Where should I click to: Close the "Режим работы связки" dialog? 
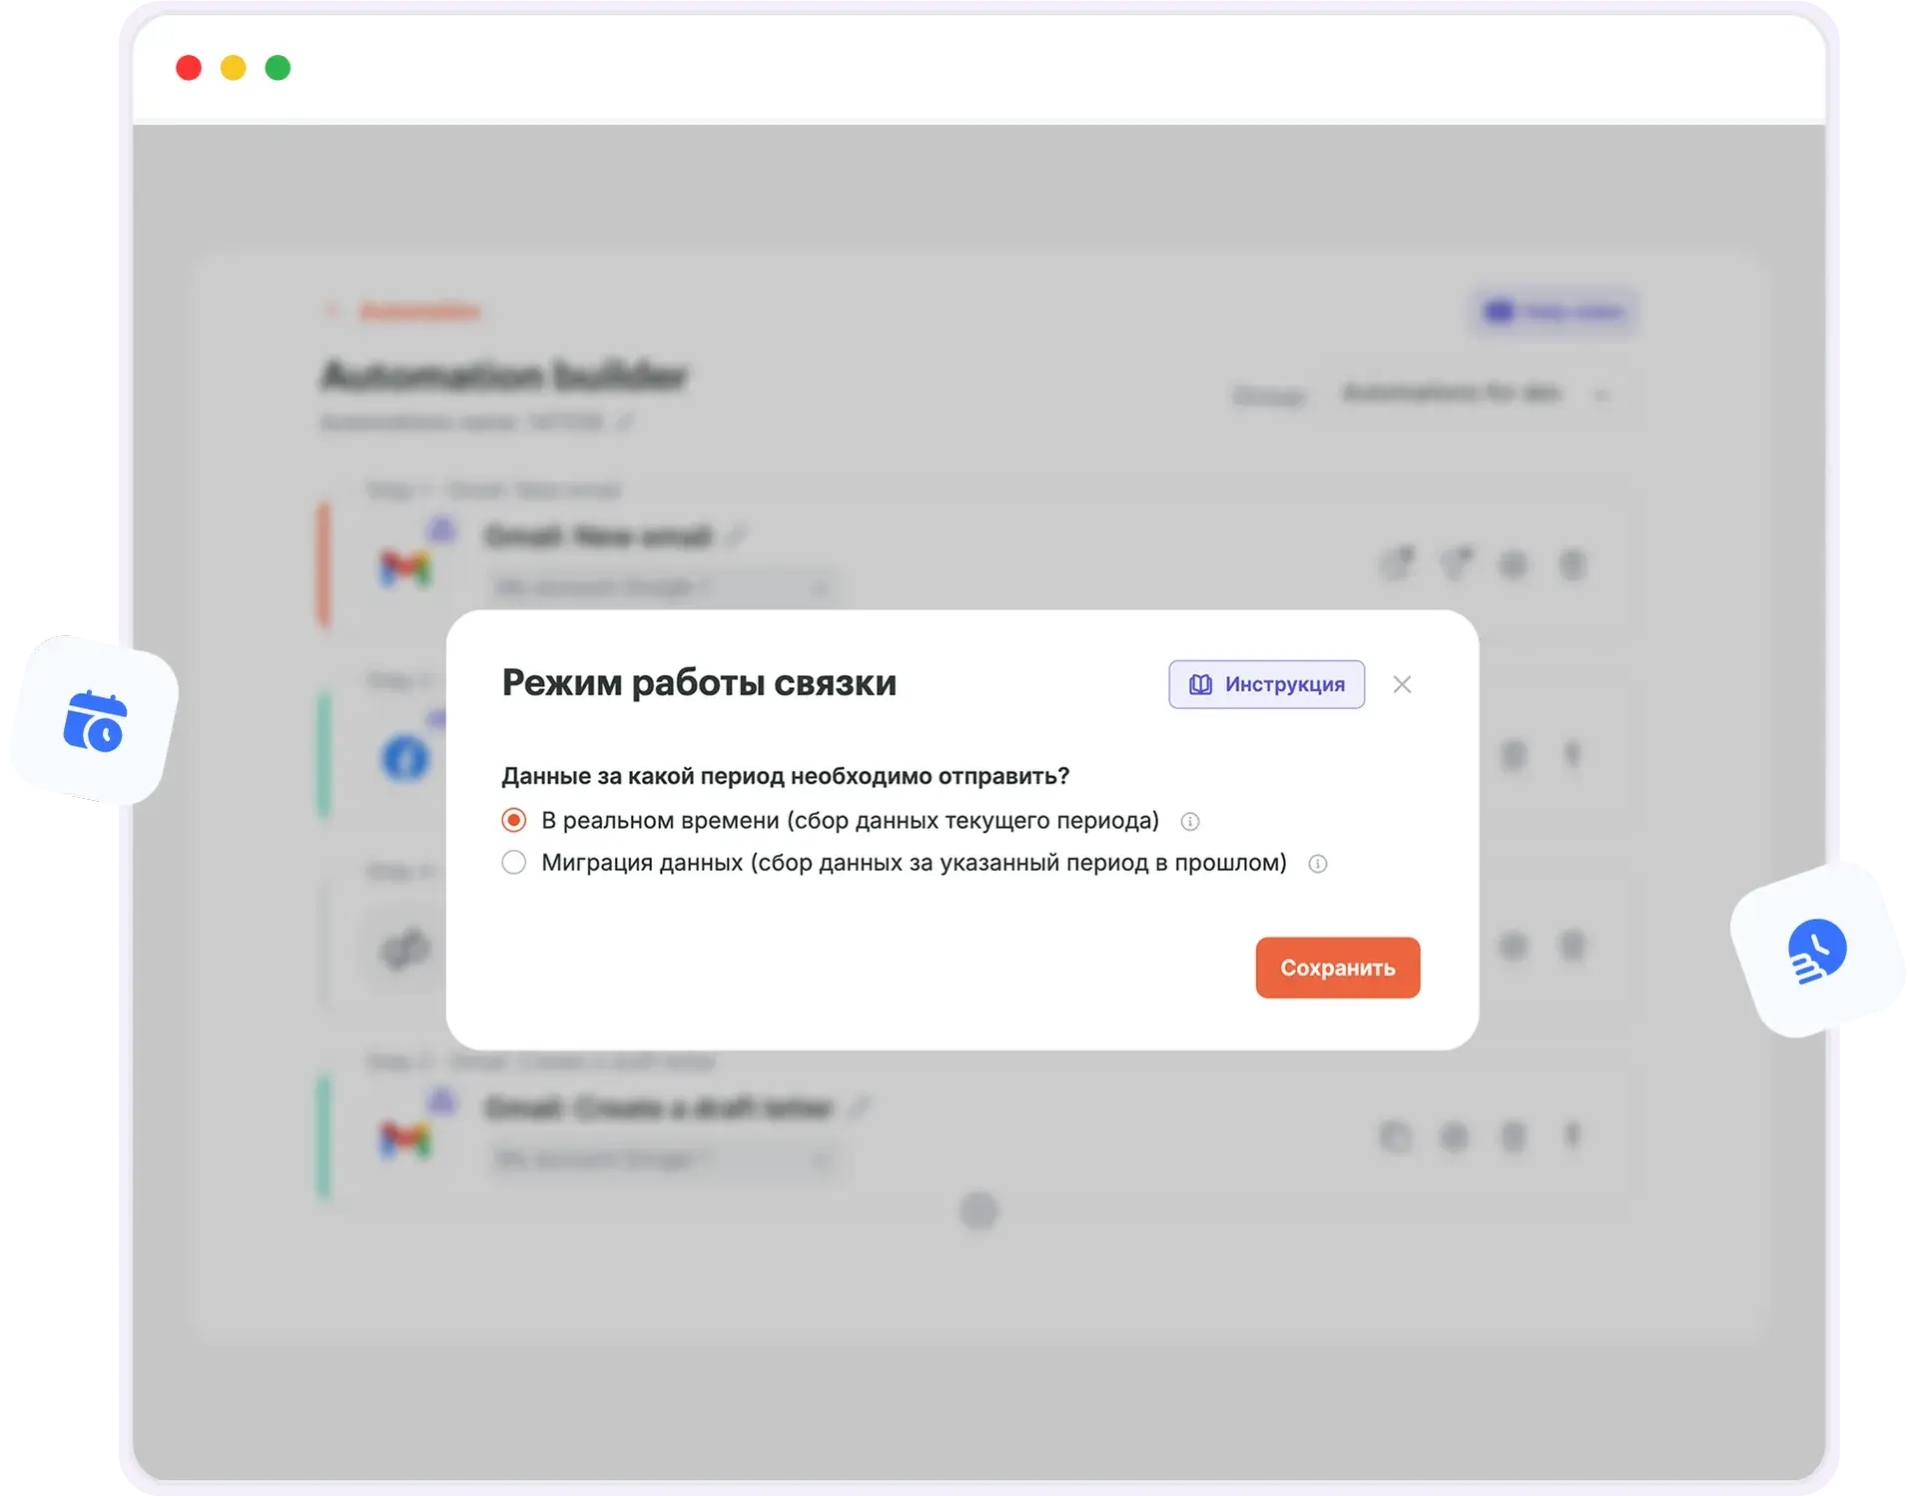pyautogui.click(x=1402, y=685)
